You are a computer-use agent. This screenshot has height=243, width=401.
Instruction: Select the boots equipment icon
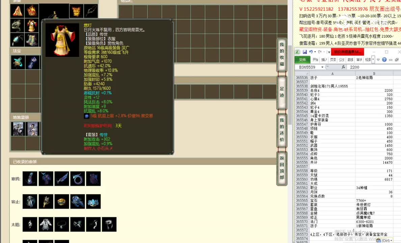click(x=32, y=40)
